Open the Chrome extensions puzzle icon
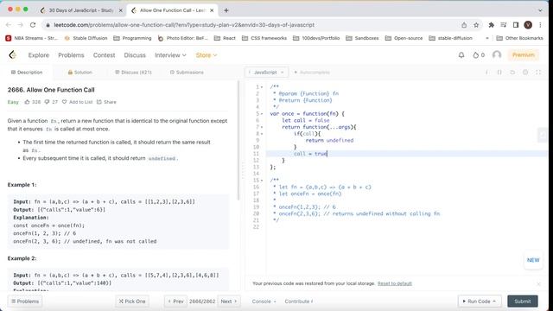 491,25
